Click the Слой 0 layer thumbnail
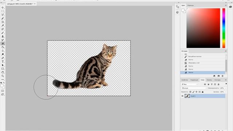Viewport: 233px width, 131px height. (x=187, y=96)
